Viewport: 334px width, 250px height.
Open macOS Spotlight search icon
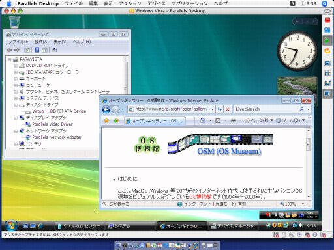324,3
